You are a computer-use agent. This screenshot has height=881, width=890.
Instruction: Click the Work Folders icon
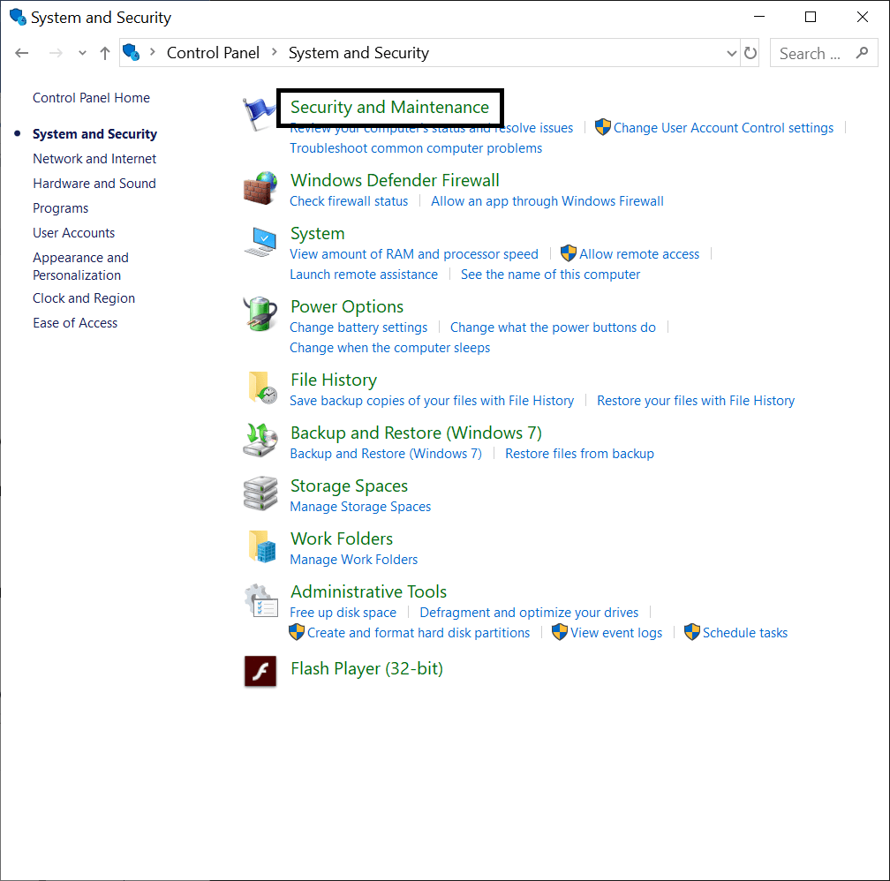[x=260, y=546]
